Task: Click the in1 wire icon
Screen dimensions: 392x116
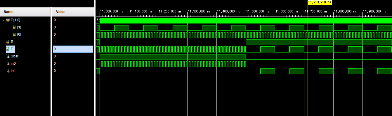Action: [x=8, y=71]
